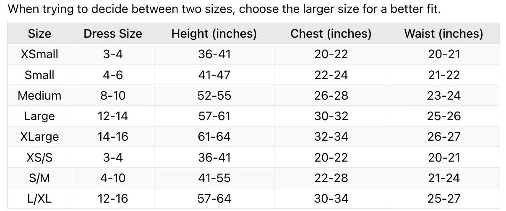Click dress size 12-16 cell

113,199
